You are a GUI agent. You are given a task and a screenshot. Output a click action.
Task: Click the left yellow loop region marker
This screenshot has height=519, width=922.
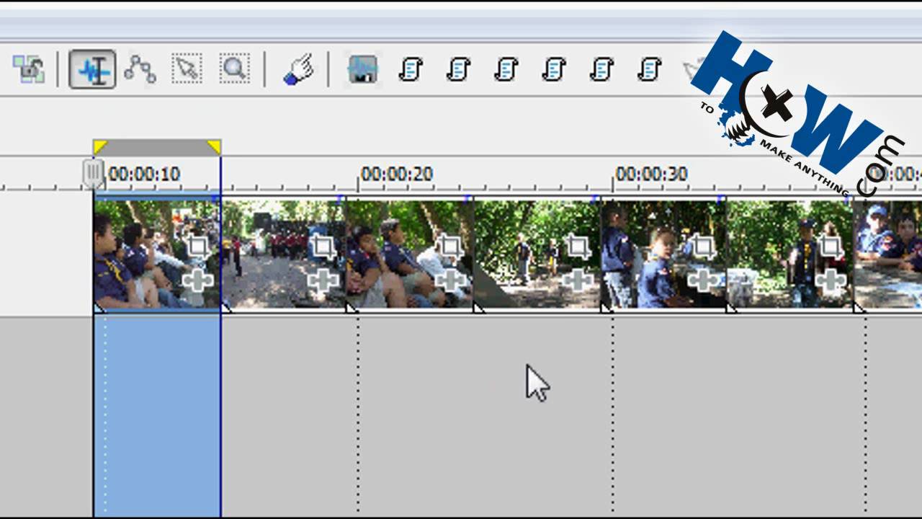(100, 147)
